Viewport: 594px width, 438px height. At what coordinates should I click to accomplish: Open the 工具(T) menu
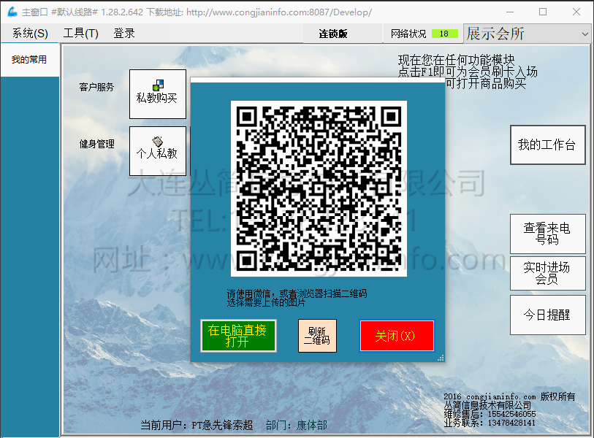coord(80,34)
